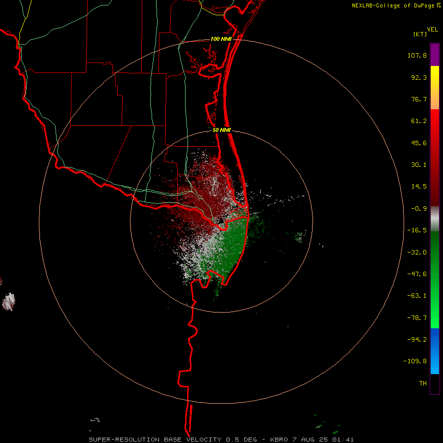Click the -94.2 velocity scale value
Image resolution: width=443 pixels, height=443 pixels.
coord(417,339)
